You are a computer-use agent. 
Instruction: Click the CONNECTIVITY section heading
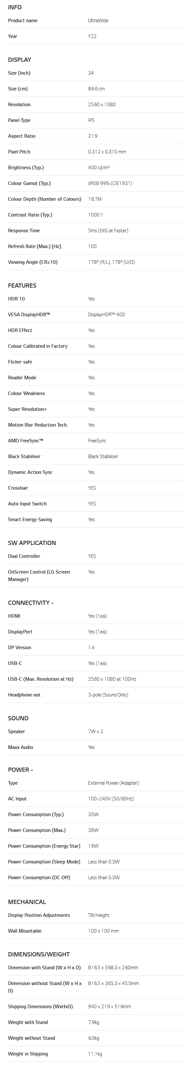coord(30,603)
